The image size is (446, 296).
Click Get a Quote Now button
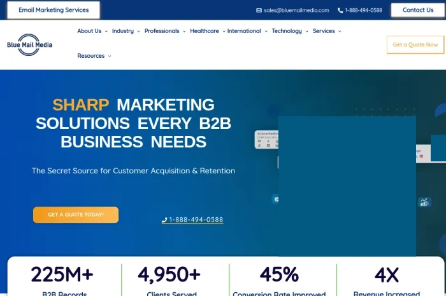coord(415,45)
